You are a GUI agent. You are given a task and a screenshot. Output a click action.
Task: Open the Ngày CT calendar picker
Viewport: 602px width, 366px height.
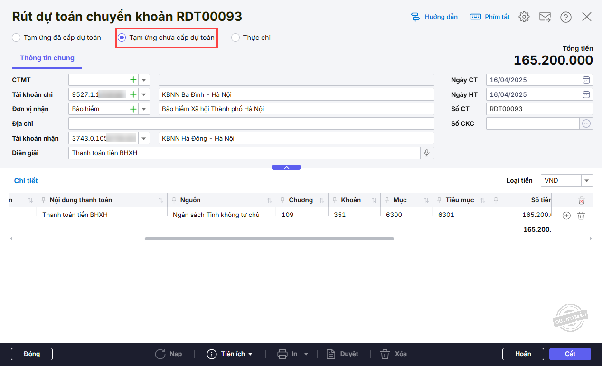tap(586, 80)
